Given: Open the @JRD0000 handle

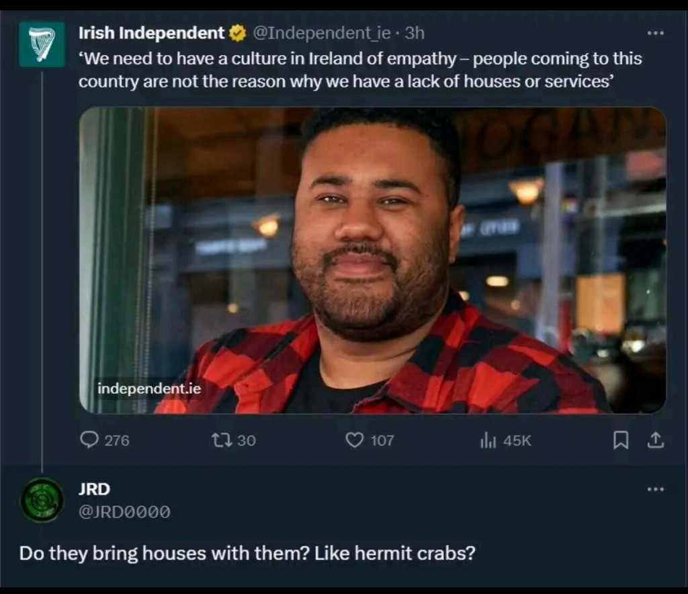Looking at the screenshot, I should pos(124,511).
